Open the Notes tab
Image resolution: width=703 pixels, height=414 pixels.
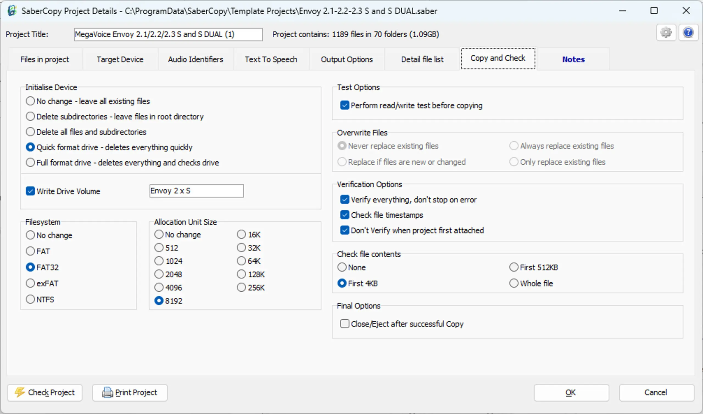click(x=573, y=59)
